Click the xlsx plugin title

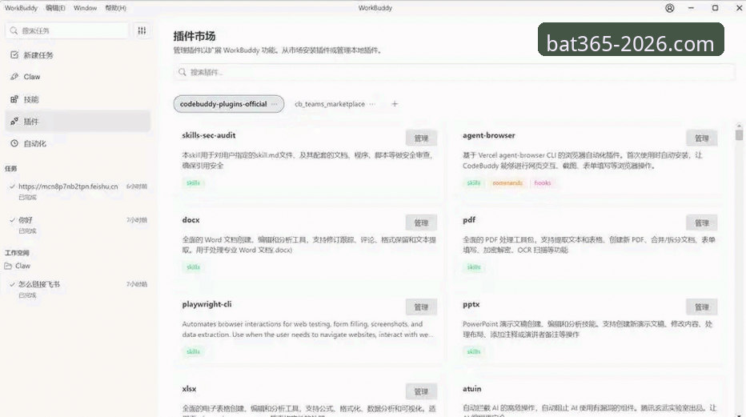189,389
